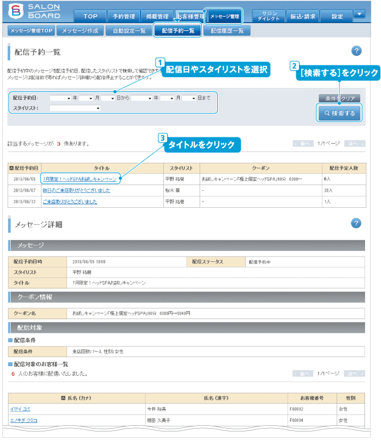
Task: Expand the top-right header arrow menu
Action: click(359, 14)
